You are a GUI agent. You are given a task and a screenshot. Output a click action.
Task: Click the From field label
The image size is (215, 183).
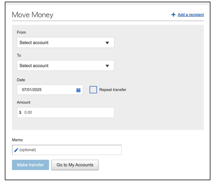pos(21,32)
